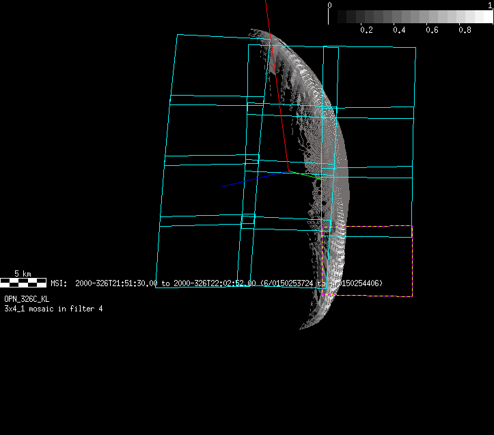Click the OPN_326C_KL sequence label
The width and height of the screenshot is (494, 435).
(27, 299)
